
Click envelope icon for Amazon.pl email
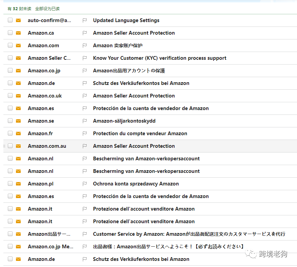(18, 184)
